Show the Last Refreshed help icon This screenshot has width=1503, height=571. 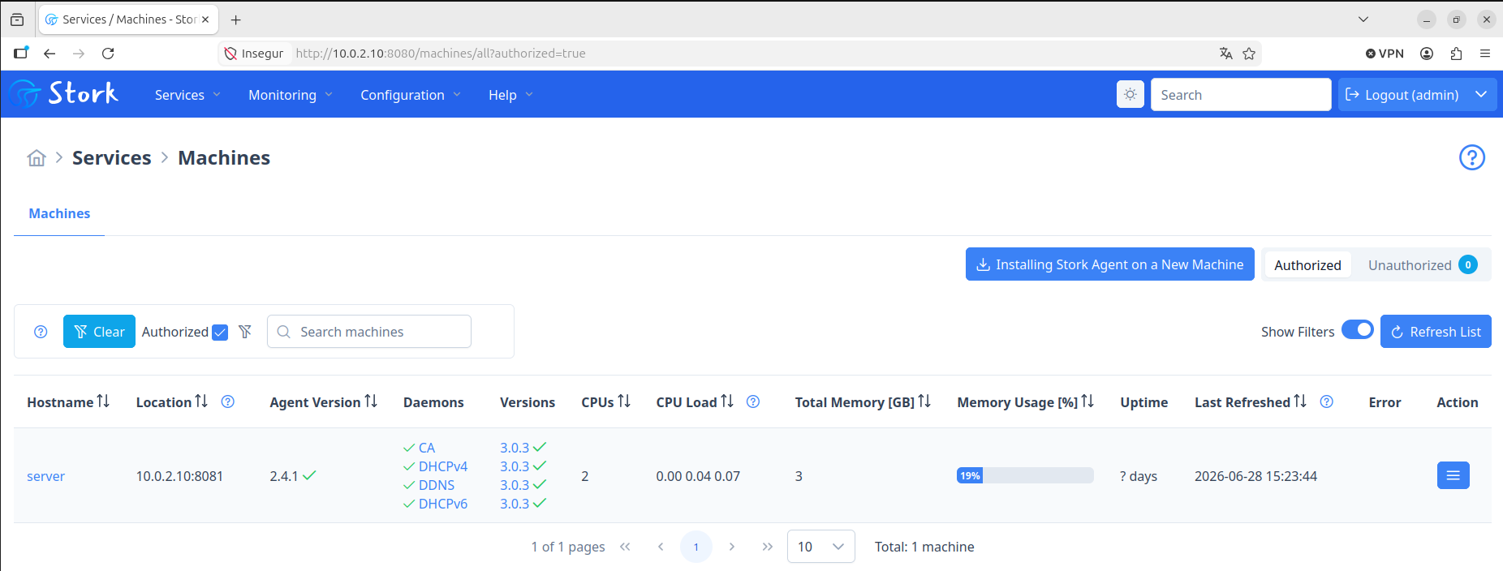(x=1327, y=401)
